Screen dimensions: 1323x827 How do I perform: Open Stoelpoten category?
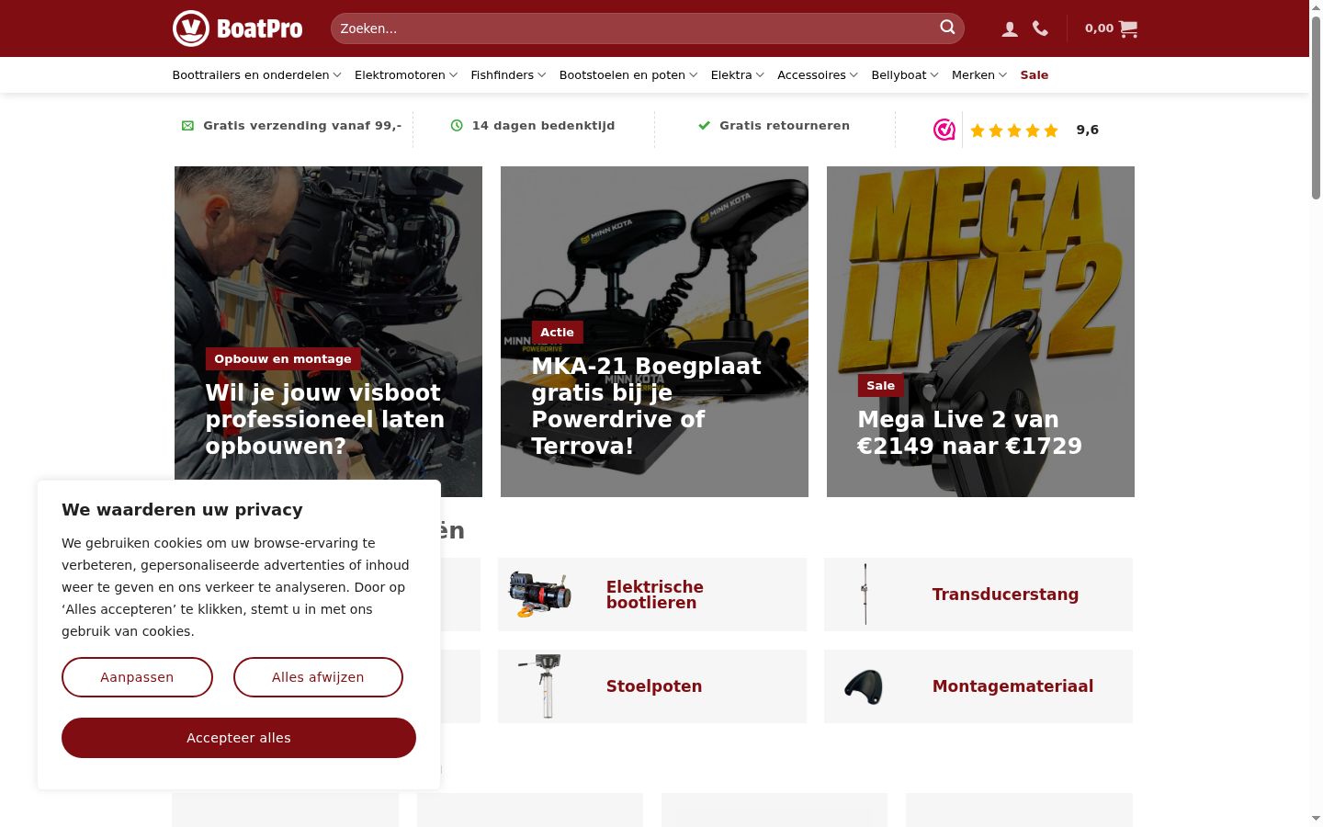tap(652, 686)
